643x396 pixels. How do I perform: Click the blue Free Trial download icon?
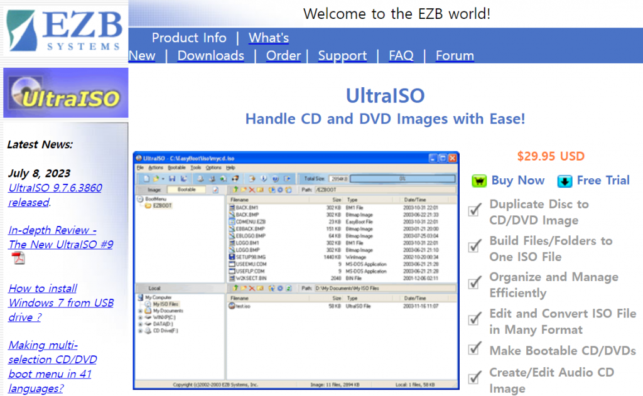coord(565,181)
